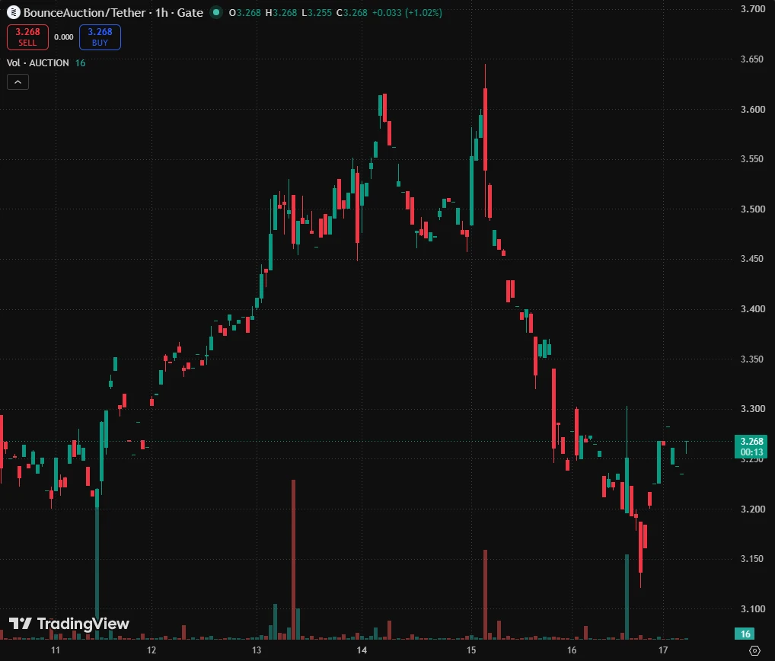775x661 pixels.
Task: Click date 13 on the time axis
Action: tap(257, 650)
